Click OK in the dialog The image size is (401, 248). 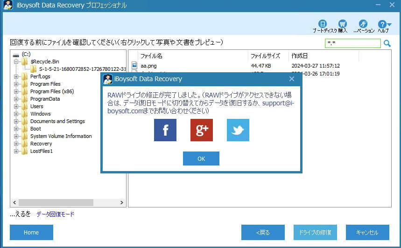(201, 158)
